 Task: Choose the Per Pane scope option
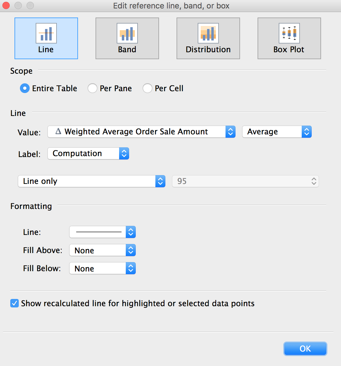click(x=93, y=88)
